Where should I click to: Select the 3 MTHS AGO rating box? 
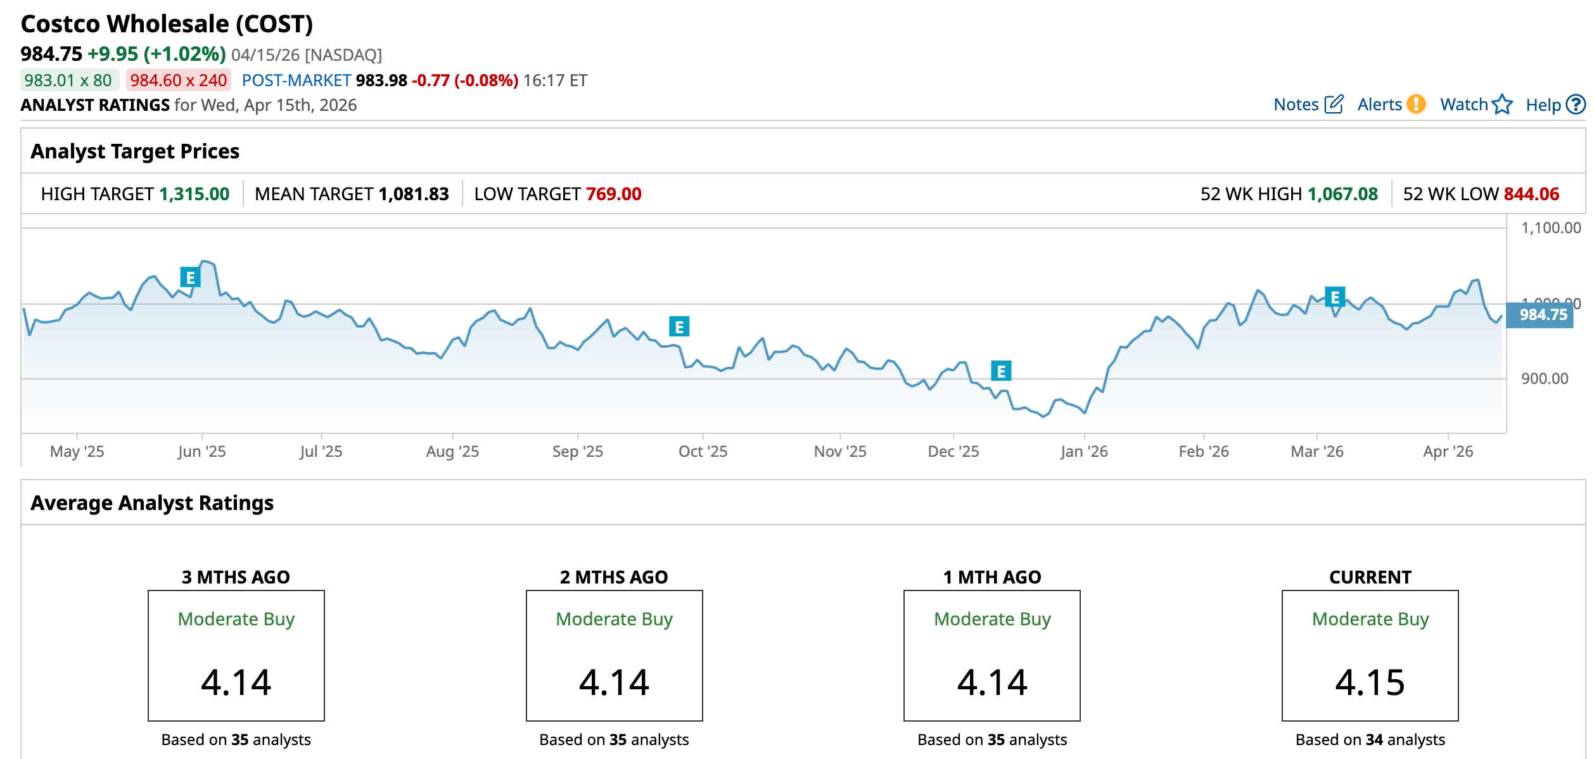(x=236, y=655)
